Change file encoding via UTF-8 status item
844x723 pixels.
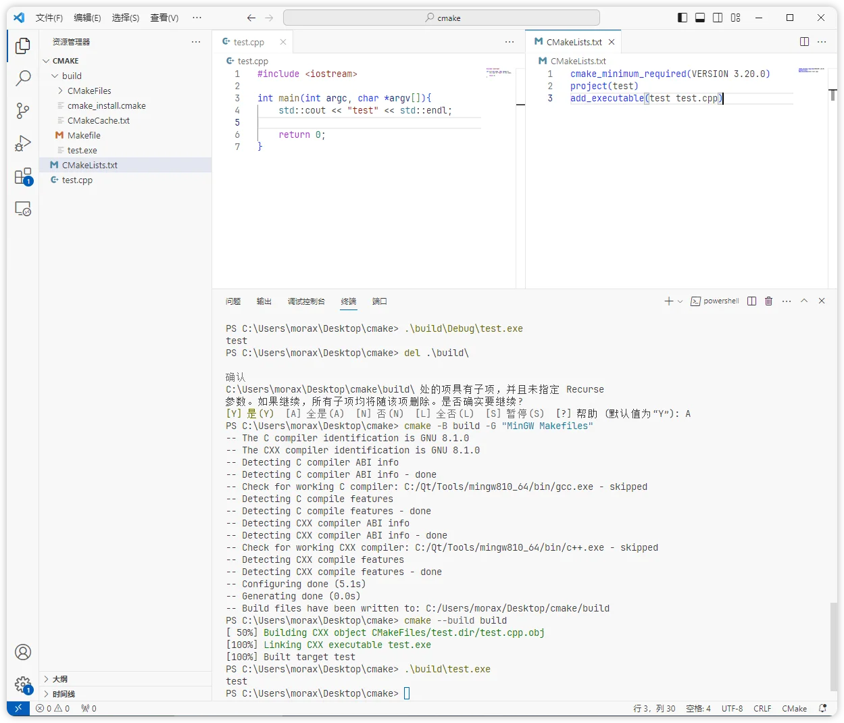(732, 708)
